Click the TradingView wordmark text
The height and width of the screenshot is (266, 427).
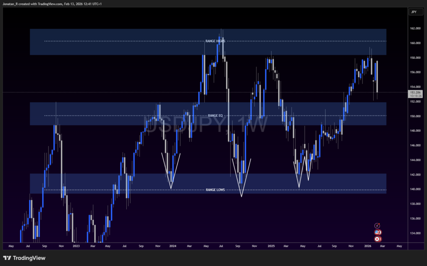click(x=29, y=258)
